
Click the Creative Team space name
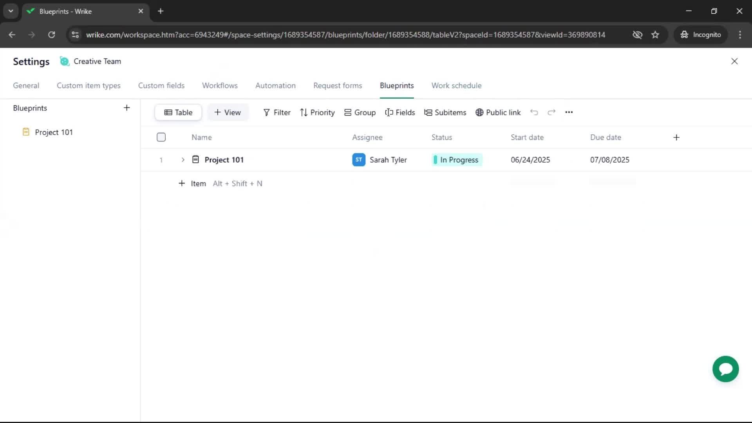(97, 61)
